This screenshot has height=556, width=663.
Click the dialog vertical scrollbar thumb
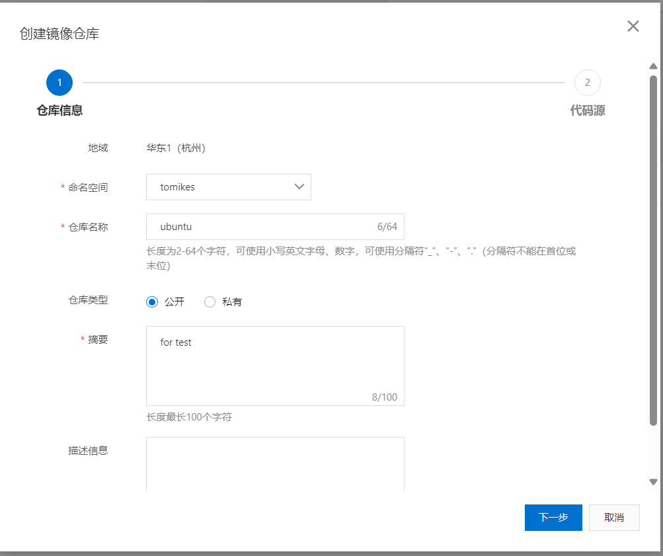(653, 251)
